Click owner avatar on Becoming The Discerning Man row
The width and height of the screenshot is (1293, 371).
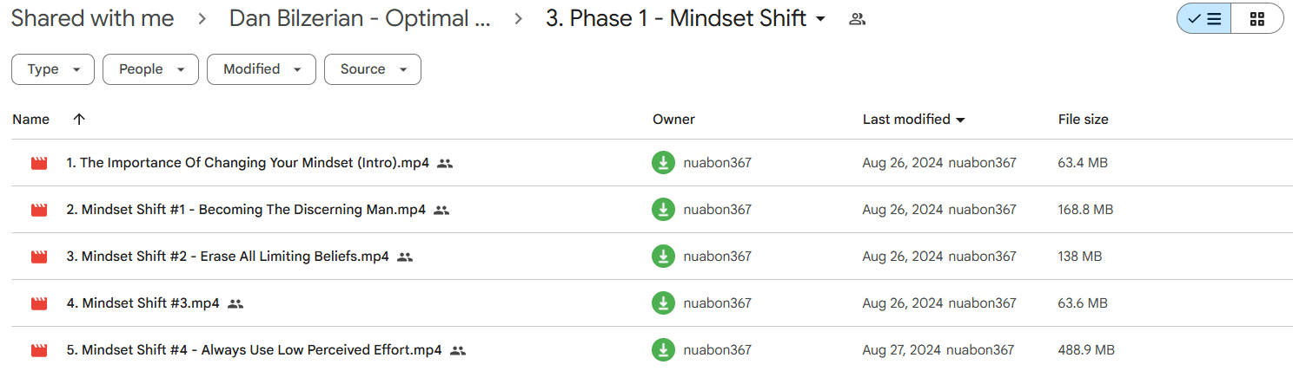pos(663,210)
